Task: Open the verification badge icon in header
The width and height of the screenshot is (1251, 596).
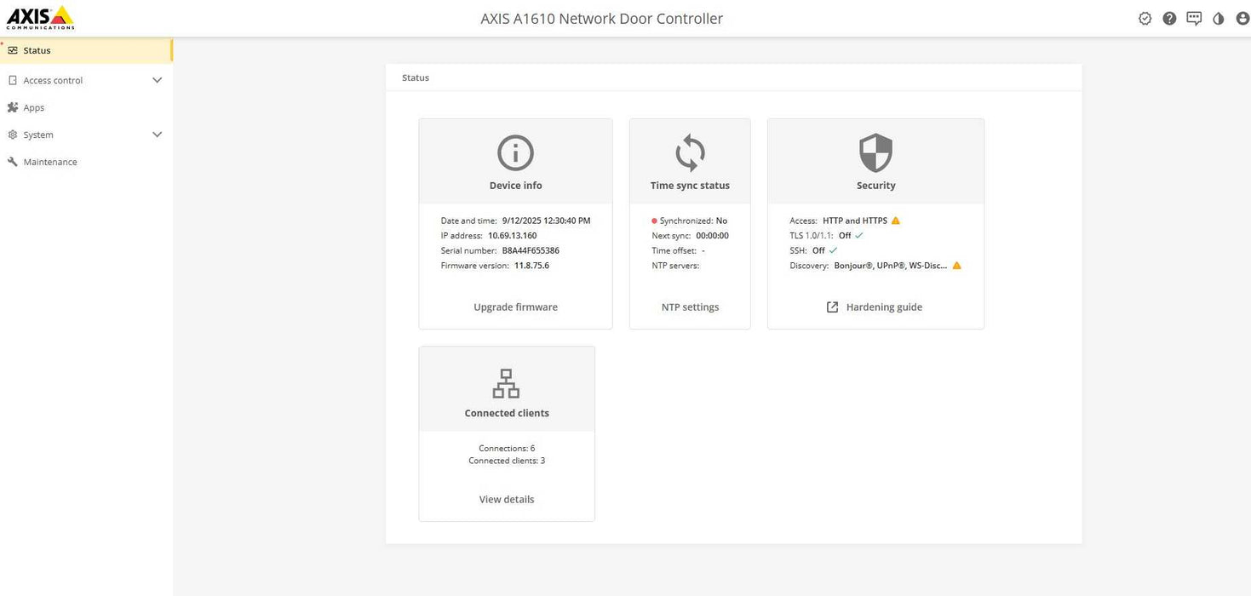Action: point(1145,18)
